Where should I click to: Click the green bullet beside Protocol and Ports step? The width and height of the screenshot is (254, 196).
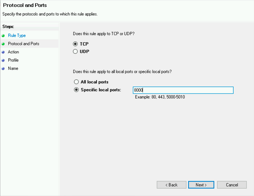(x=3, y=44)
